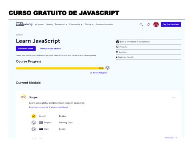Click Start practice session link
Screen dimensions: 190x147
tap(51, 49)
